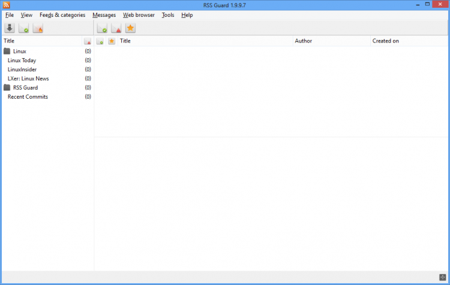Select the LXer: Linux News feed
This screenshot has width=450, height=285.
[x=28, y=78]
